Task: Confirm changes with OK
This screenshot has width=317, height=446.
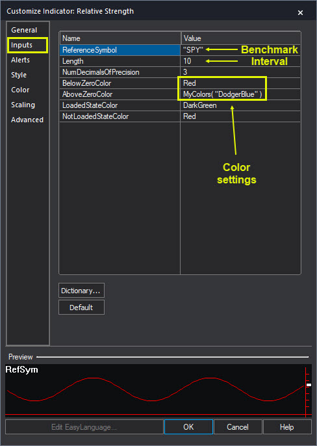Action: [188, 426]
